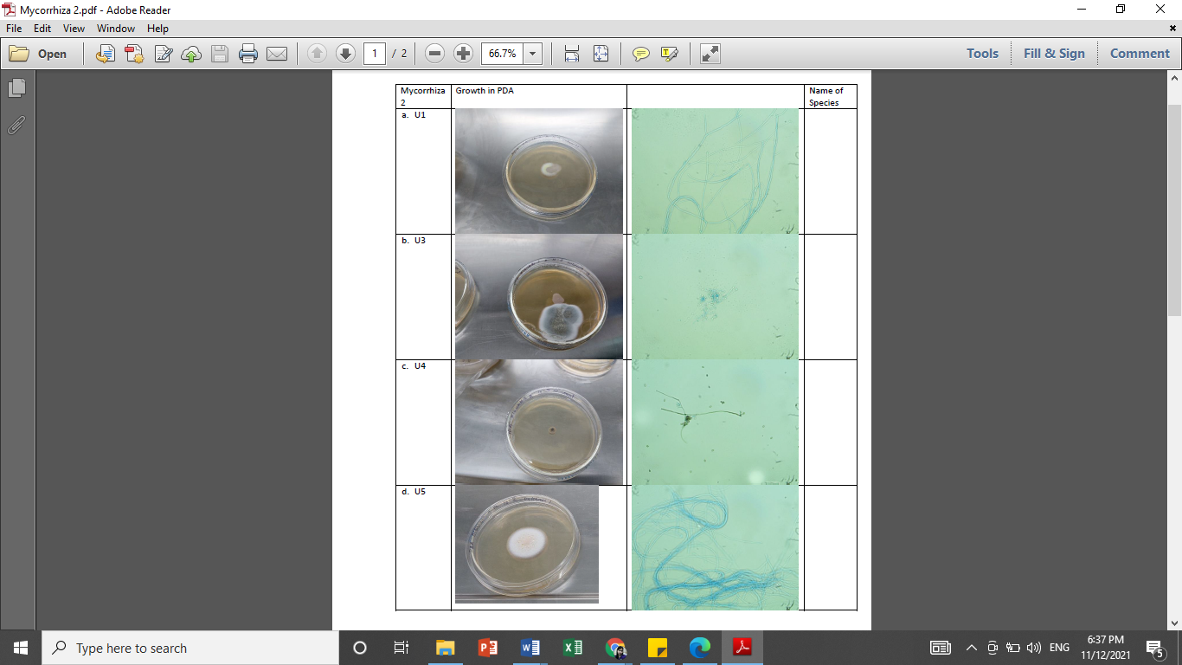Go to next page with down arrow

(x=345, y=53)
